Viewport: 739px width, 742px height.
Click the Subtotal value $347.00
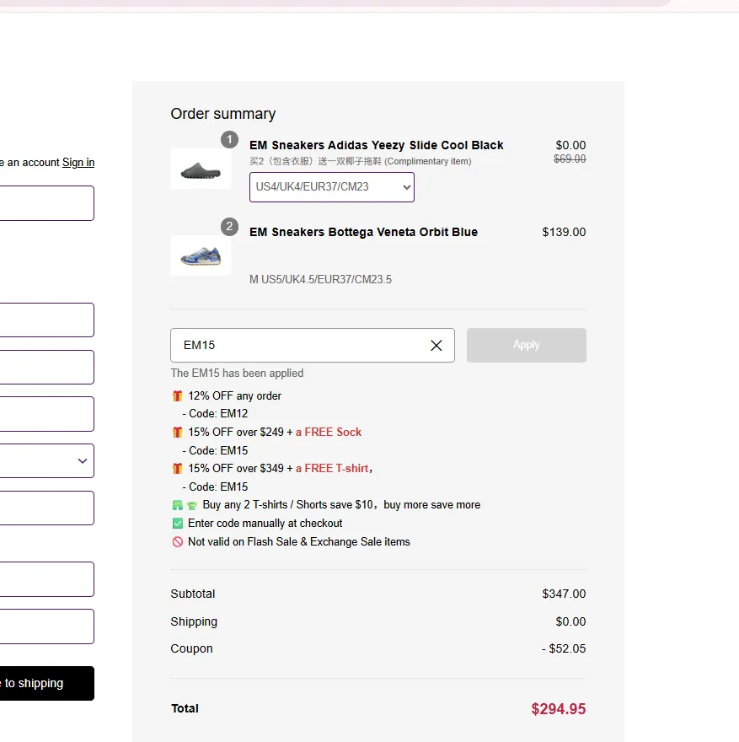pyautogui.click(x=564, y=594)
